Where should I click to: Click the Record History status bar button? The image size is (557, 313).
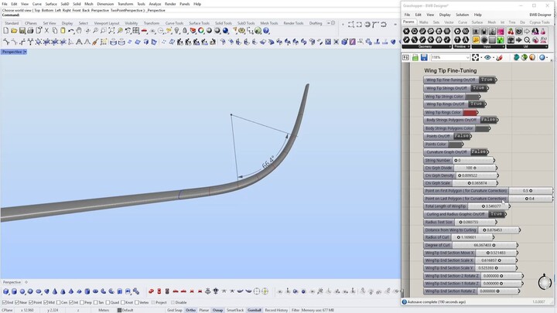click(276, 310)
